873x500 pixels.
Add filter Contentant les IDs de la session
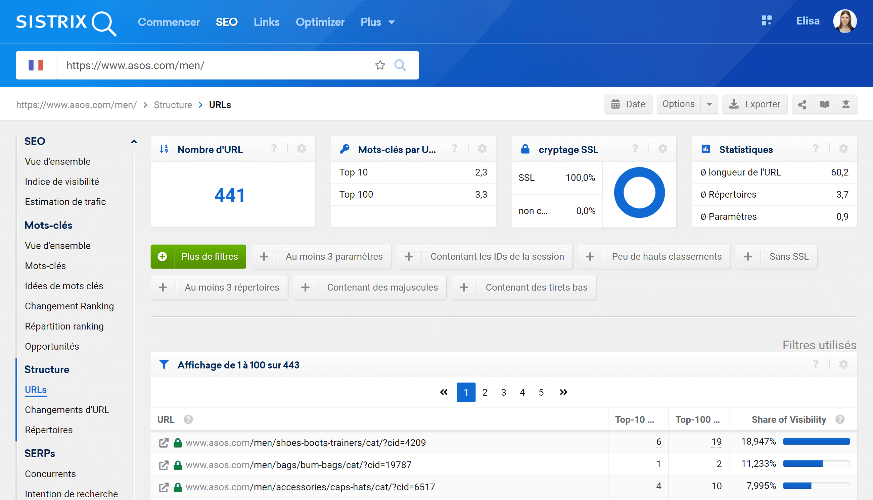click(485, 256)
